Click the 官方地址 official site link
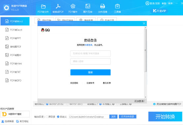The image size is (183, 125). coord(22,121)
